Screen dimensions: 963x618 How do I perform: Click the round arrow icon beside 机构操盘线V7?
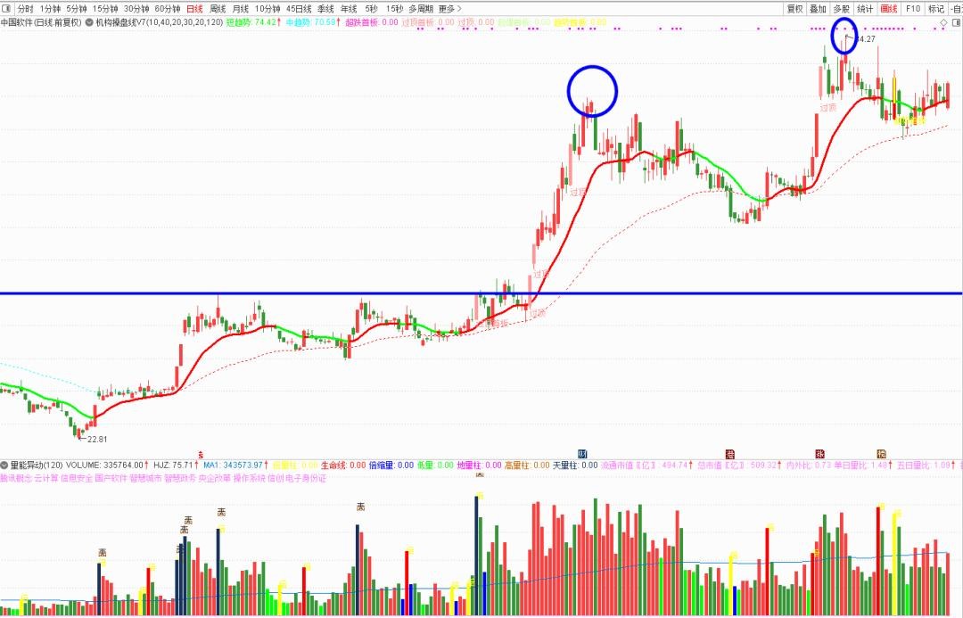click(x=89, y=22)
